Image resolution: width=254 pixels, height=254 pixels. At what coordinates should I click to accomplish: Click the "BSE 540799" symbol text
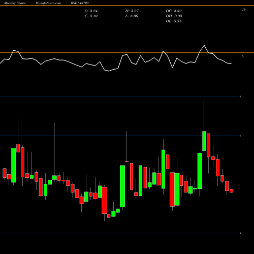(80, 3)
